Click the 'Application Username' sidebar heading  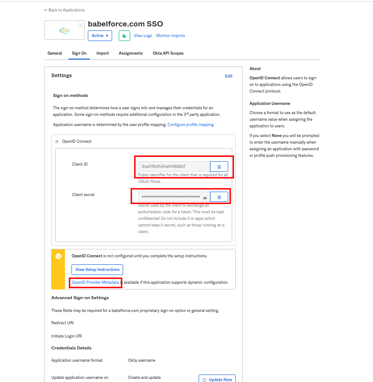270,103
